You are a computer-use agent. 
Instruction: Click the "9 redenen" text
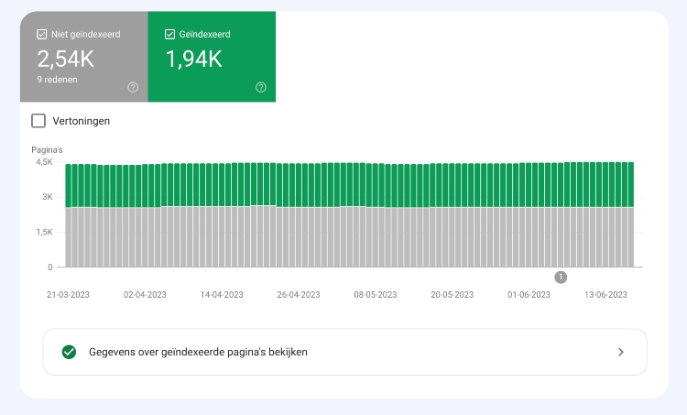click(56, 80)
